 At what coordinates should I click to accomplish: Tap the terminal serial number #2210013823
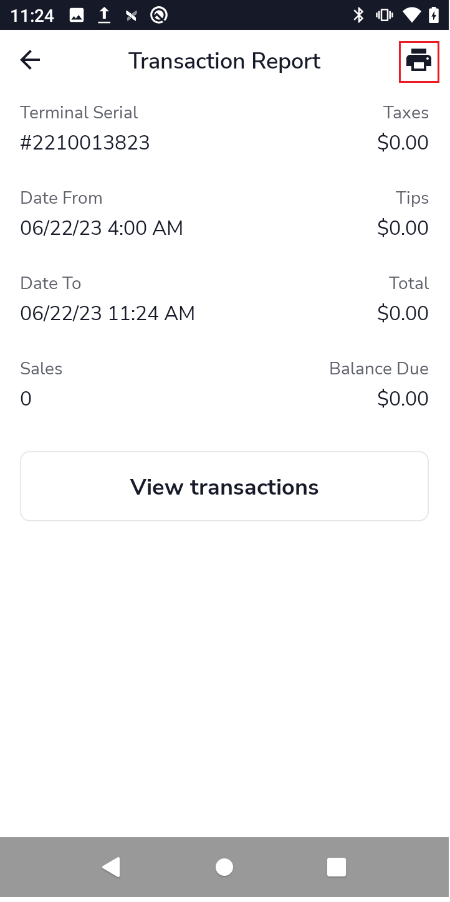point(85,143)
